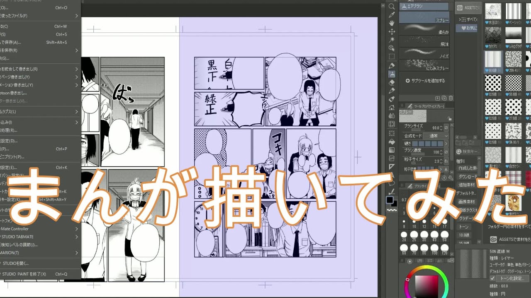Viewport: 531px width, 298px height.
Task: Select the rectangular Selection marquee tool
Action: tap(391, 56)
